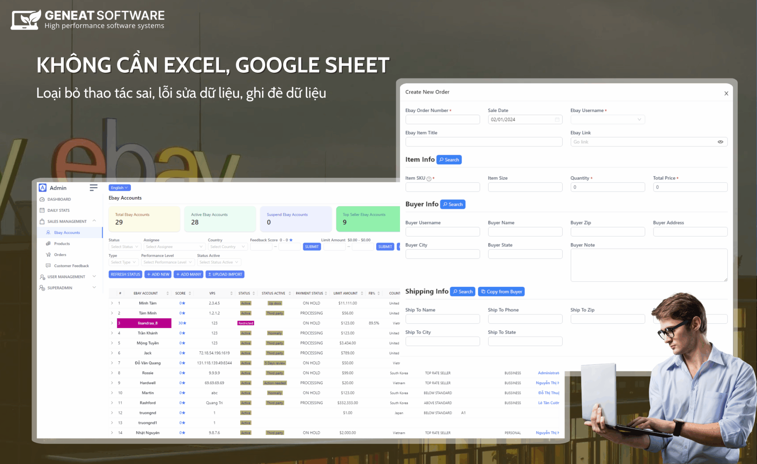The height and width of the screenshot is (464, 757).
Task: Sort by the STATUS ACTIVE column arrows
Action: point(290,293)
